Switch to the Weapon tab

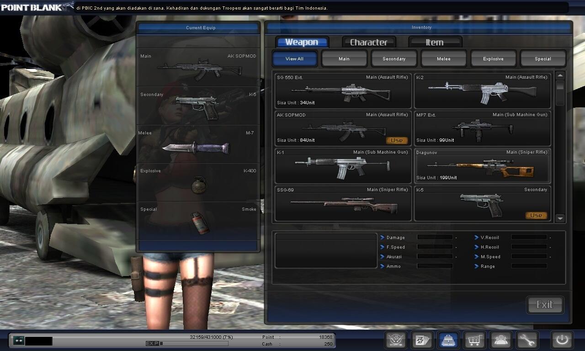[x=302, y=42]
